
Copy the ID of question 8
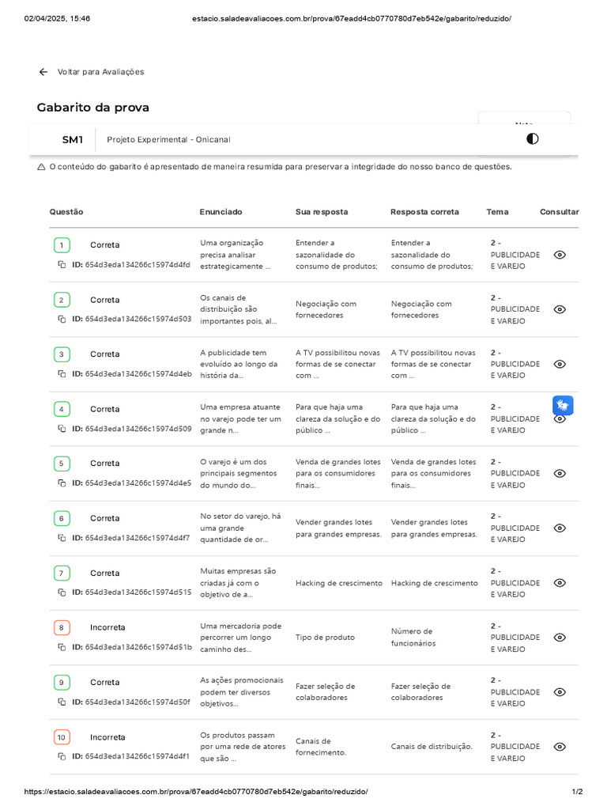point(62,646)
